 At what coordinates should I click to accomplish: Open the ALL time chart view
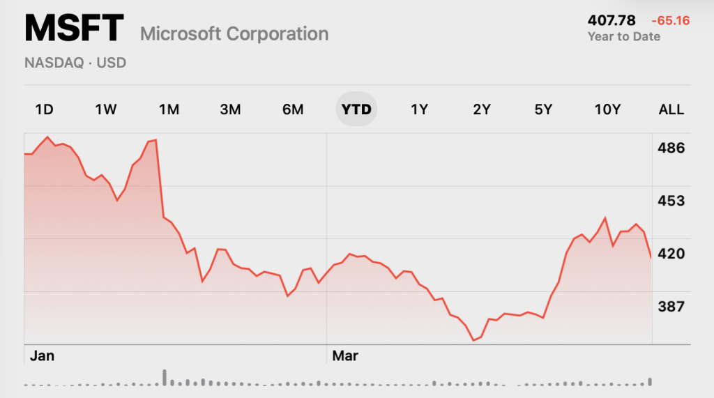[671, 109]
